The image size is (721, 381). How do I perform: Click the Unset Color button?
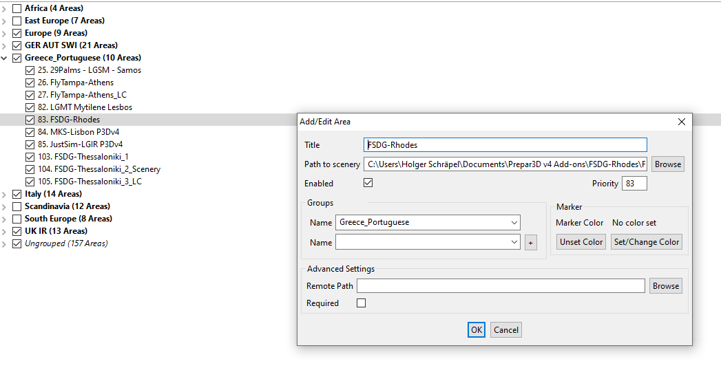click(x=581, y=242)
